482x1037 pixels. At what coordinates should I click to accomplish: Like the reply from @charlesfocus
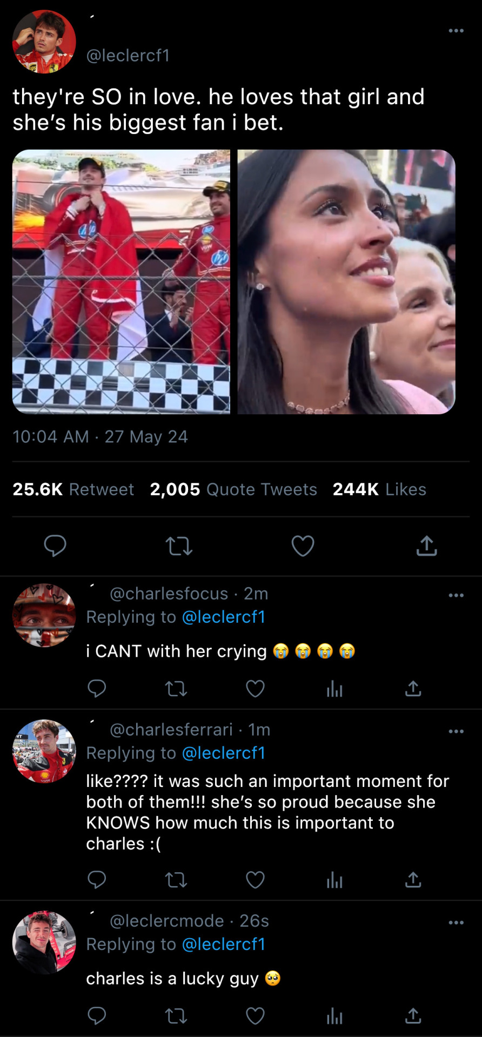coord(255,689)
